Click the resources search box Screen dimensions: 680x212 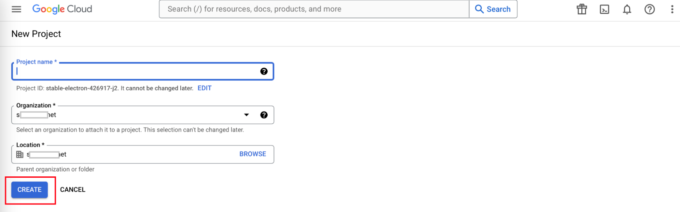click(314, 9)
